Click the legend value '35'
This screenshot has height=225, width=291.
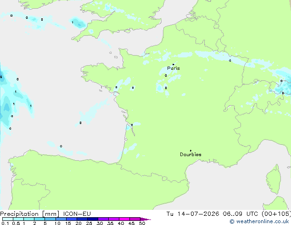coord(110,223)
